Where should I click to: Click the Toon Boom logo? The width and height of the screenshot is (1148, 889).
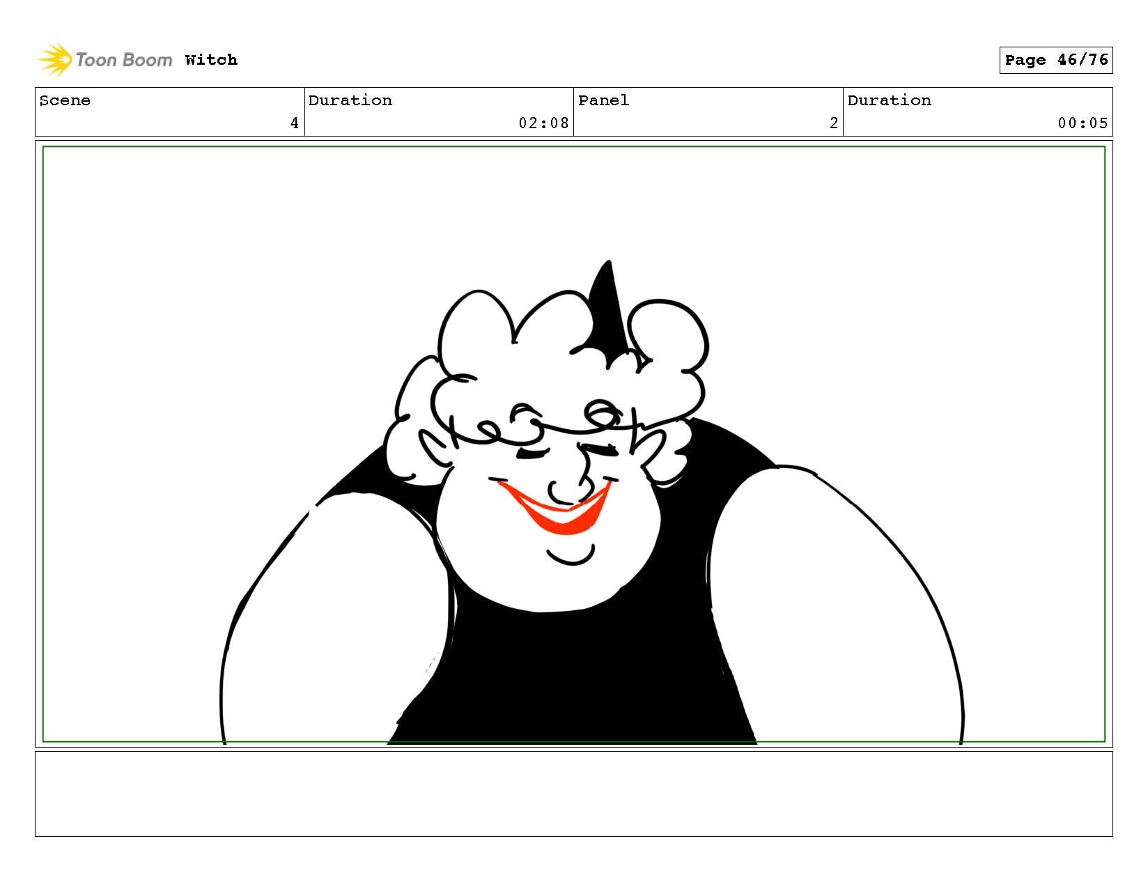point(104,60)
